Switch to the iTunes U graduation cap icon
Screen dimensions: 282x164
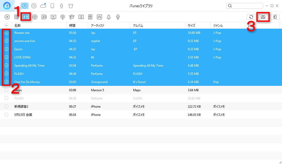click(72, 17)
